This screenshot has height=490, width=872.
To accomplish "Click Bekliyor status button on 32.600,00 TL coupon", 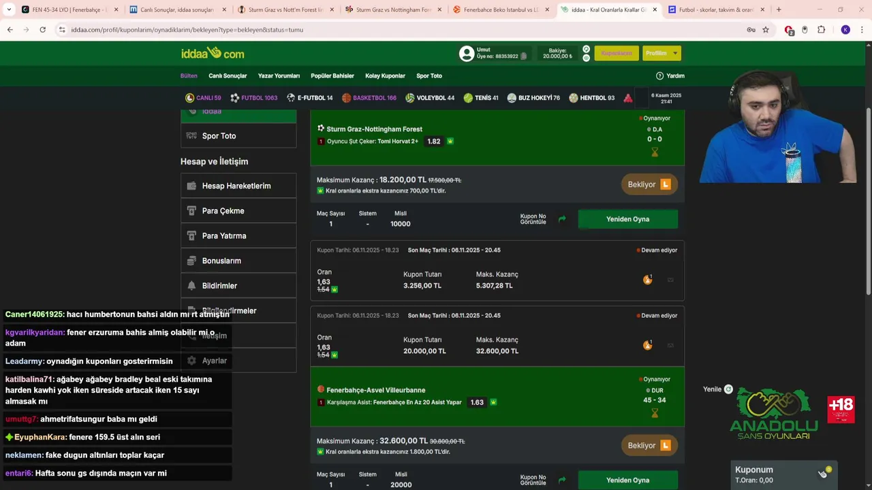I will [x=649, y=446].
